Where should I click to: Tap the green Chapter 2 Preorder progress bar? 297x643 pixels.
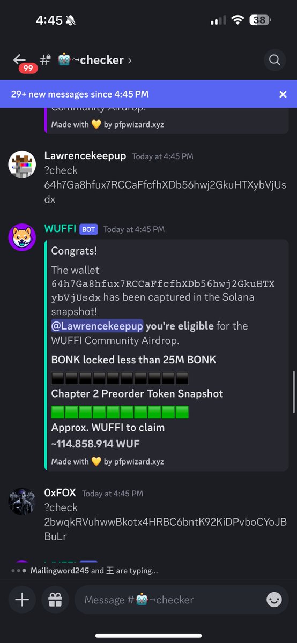point(120,412)
